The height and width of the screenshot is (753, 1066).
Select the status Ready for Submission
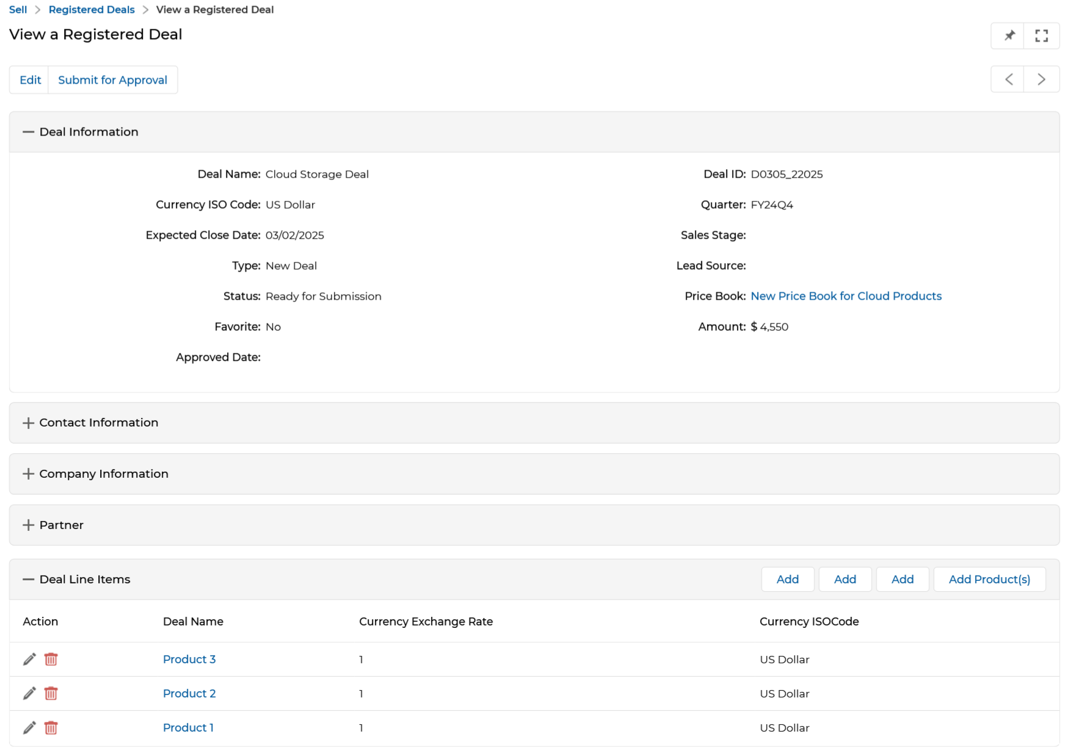[324, 297]
